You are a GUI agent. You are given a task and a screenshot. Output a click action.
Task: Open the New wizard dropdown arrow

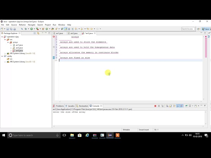(5, 29)
